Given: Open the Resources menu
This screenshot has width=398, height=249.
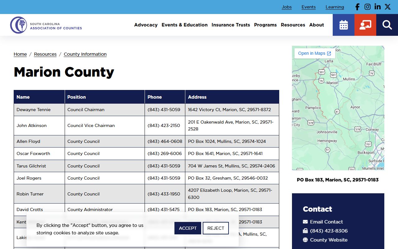Looking at the screenshot, I should coord(293,25).
